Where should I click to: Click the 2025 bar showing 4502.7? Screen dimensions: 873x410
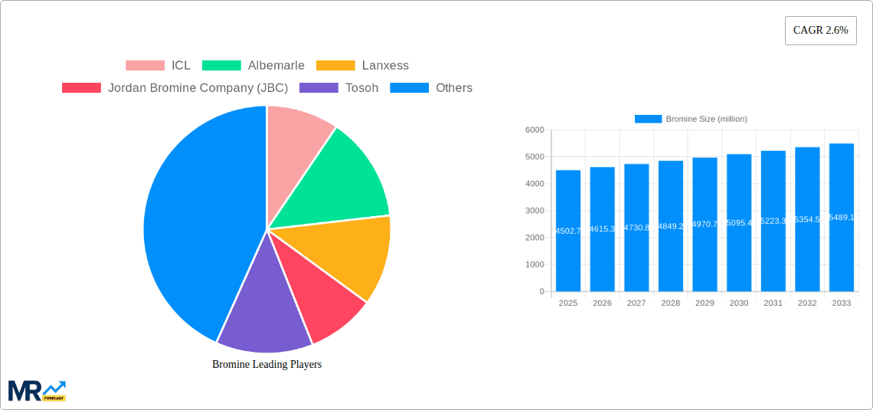pyautogui.click(x=568, y=231)
